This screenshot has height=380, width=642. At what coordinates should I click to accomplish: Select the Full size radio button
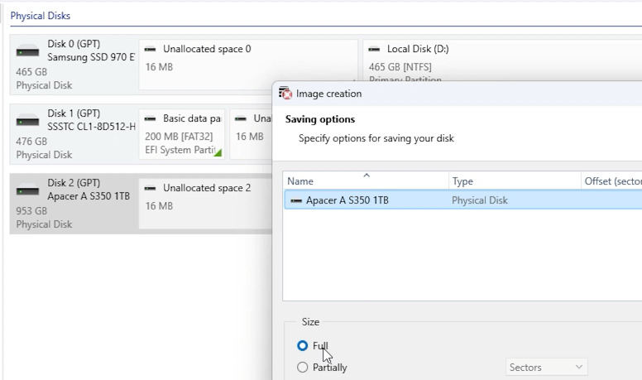(303, 345)
